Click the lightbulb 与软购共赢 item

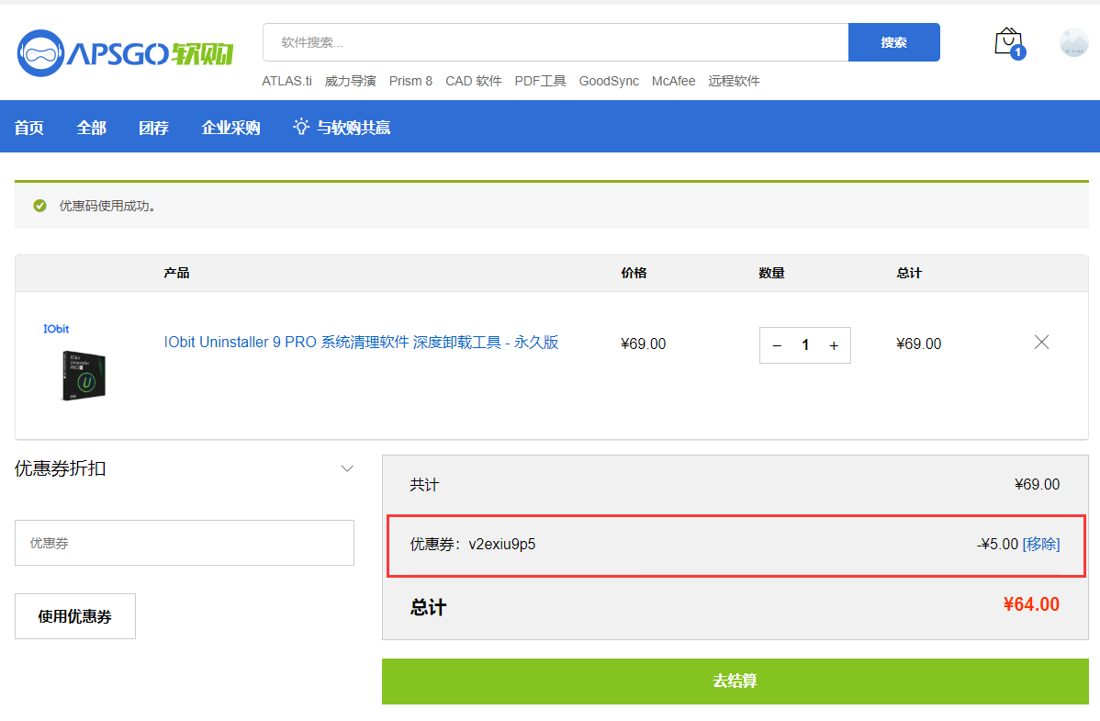pos(342,128)
